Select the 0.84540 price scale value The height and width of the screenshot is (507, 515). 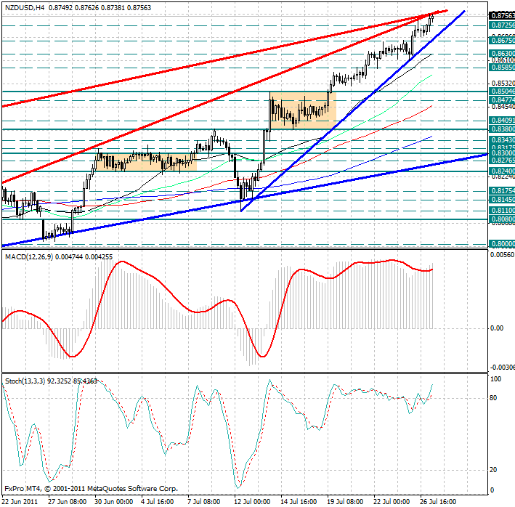coord(503,107)
